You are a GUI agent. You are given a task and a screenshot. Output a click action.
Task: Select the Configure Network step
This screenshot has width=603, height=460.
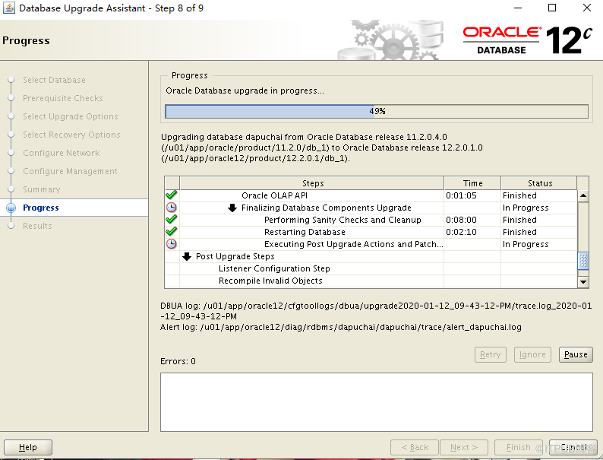coord(62,153)
